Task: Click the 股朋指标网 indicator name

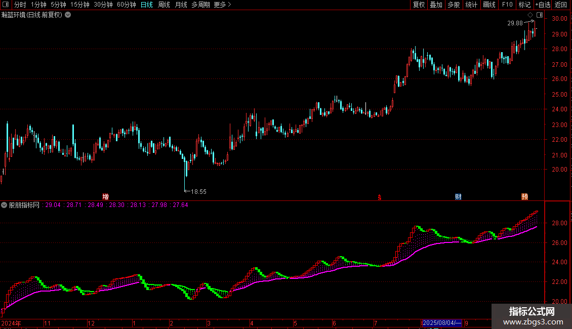Action: click(24, 205)
